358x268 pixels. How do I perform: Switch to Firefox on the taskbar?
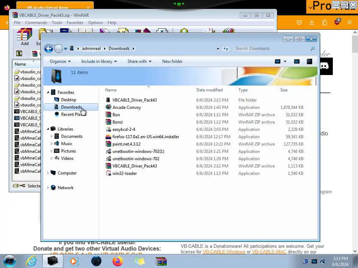117,261
